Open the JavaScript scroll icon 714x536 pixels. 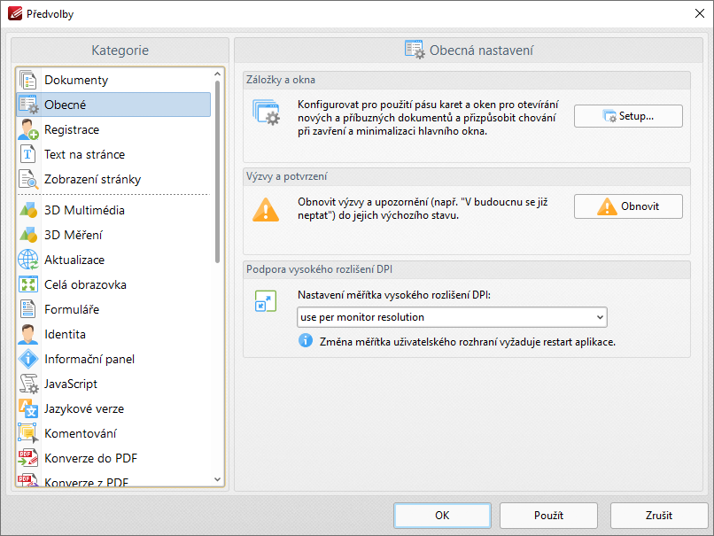(x=28, y=384)
